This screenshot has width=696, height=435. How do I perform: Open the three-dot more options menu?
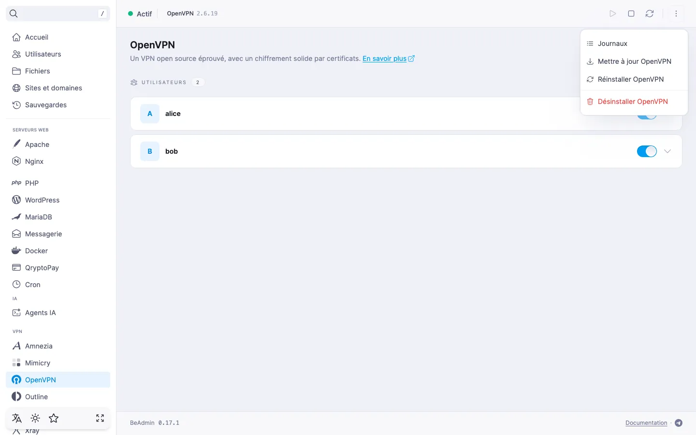coord(676,14)
